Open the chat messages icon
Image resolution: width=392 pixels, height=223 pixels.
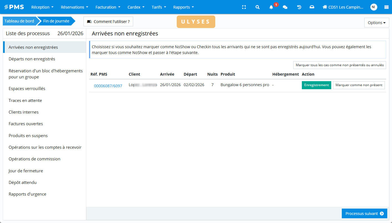[x=285, y=7]
